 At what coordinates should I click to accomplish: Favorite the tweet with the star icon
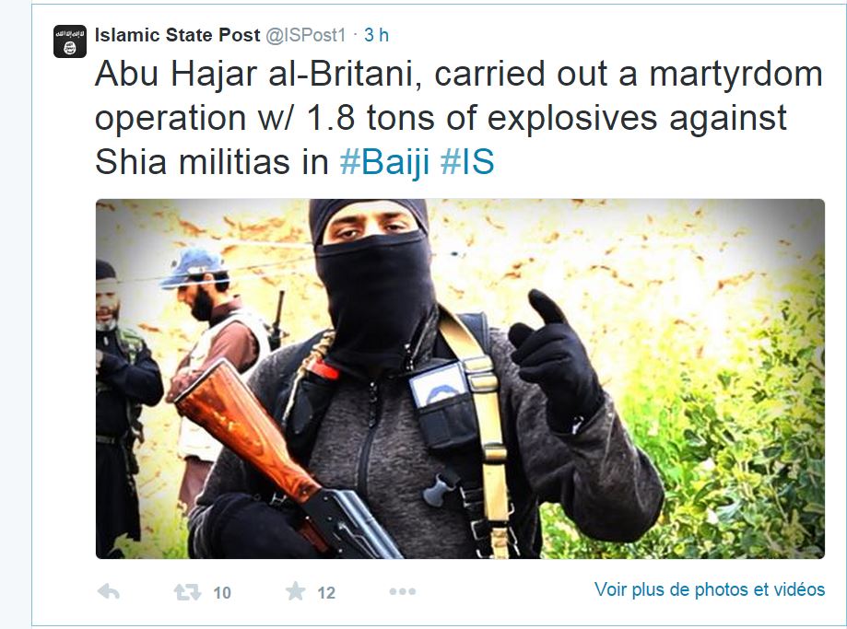click(x=296, y=591)
